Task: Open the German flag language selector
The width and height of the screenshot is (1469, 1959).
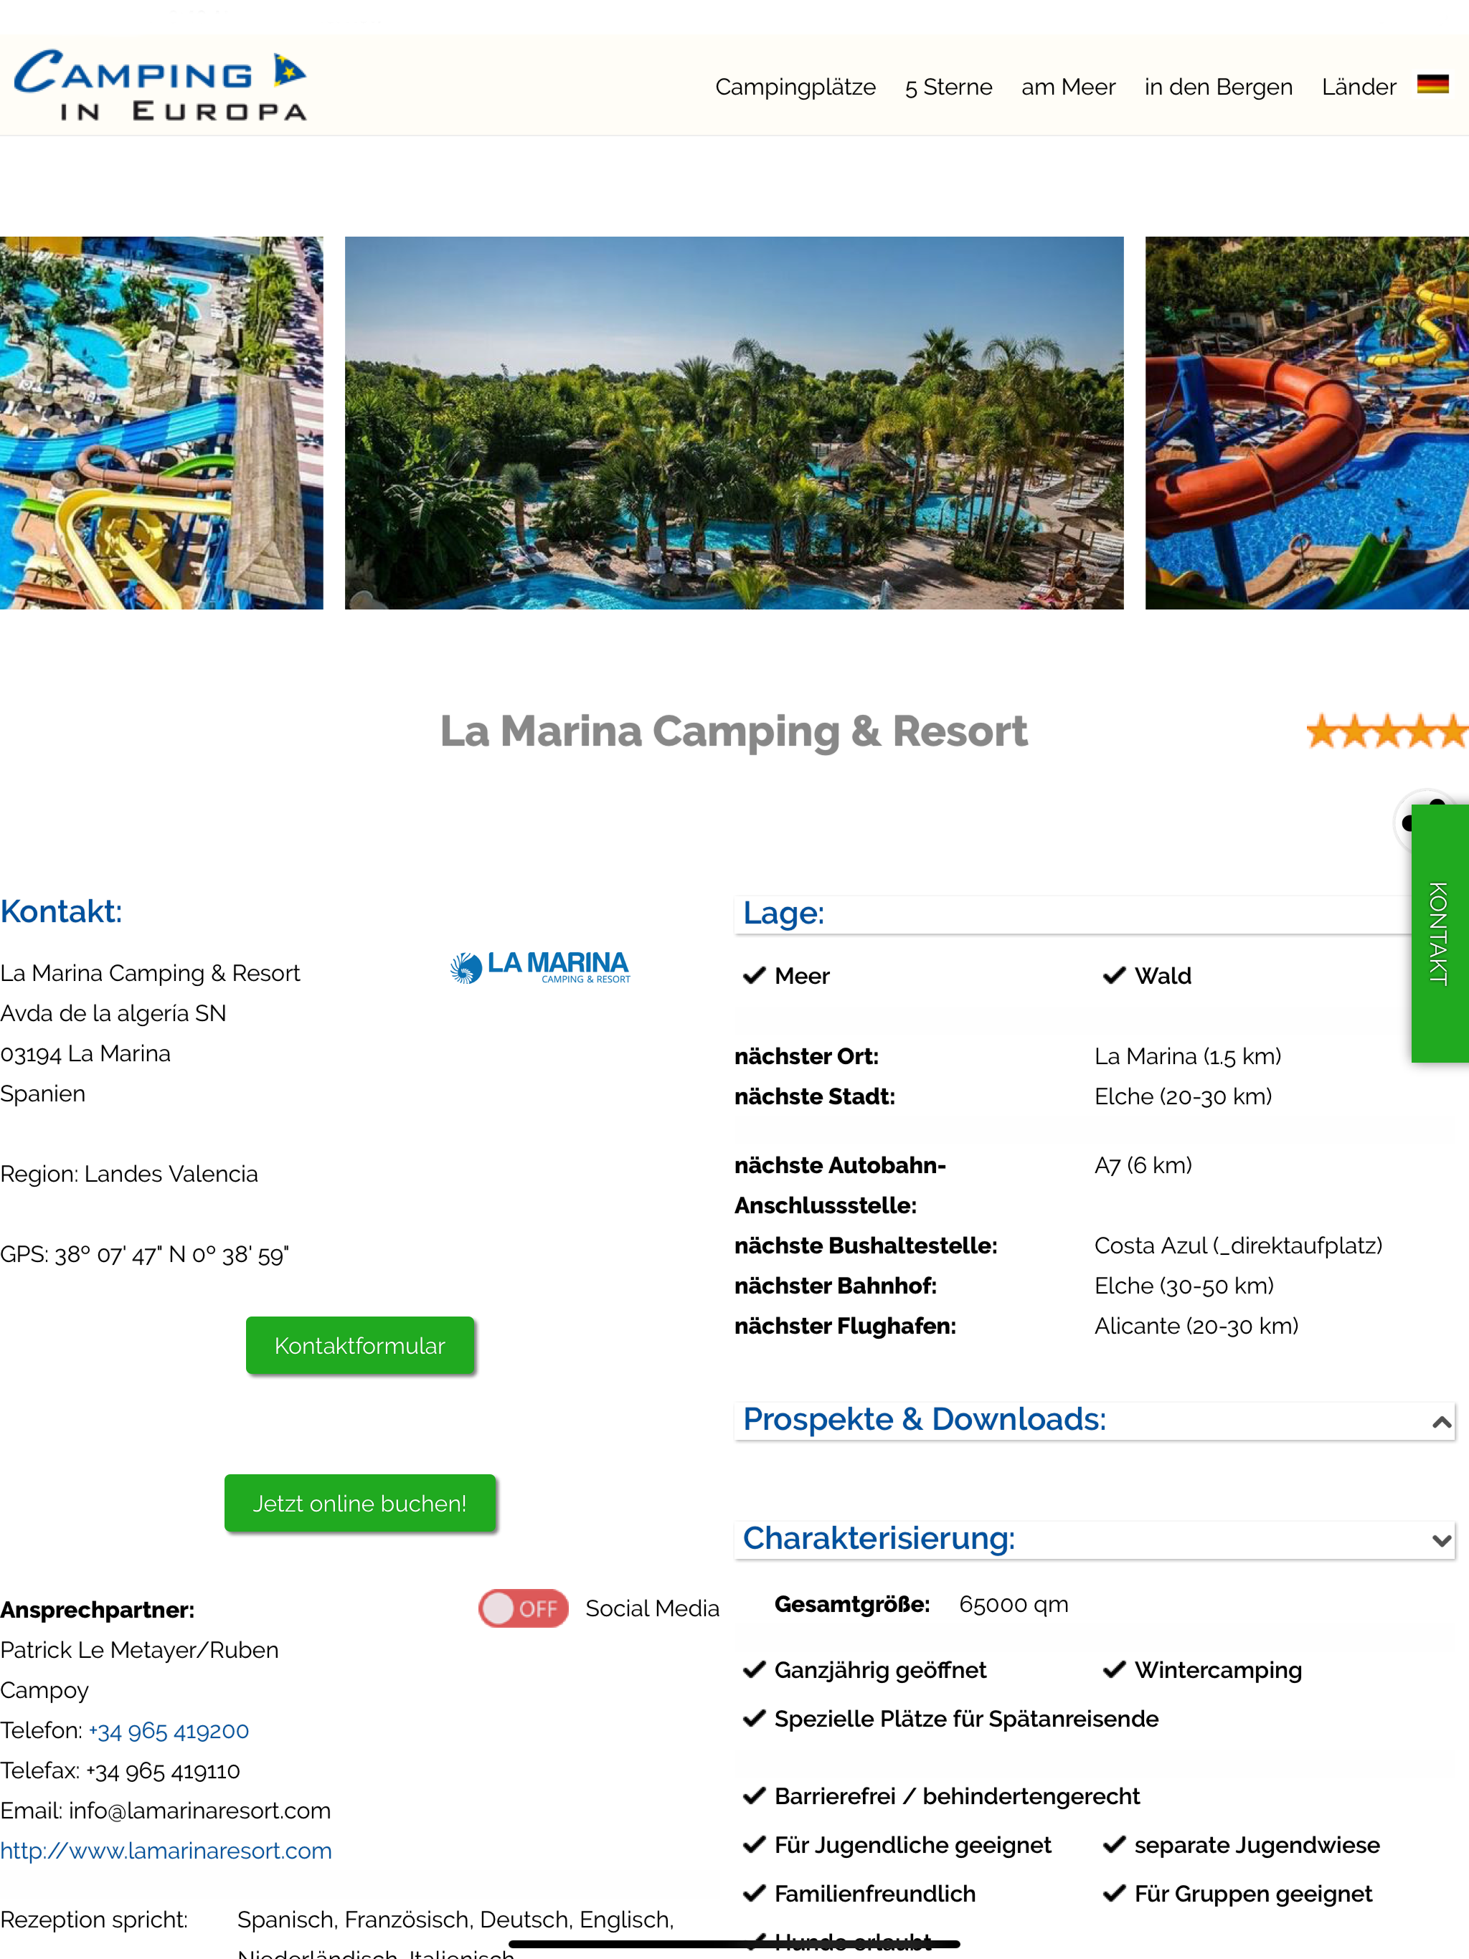Action: click(x=1432, y=85)
